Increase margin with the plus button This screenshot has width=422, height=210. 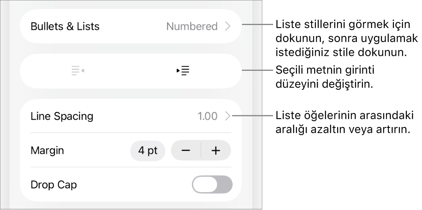[x=216, y=151]
